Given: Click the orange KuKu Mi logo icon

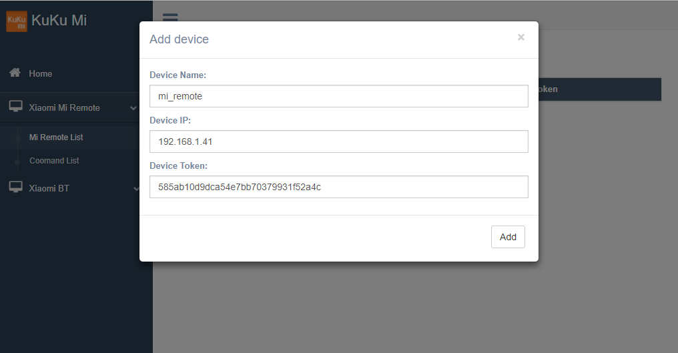Looking at the screenshot, I should click(x=16, y=21).
